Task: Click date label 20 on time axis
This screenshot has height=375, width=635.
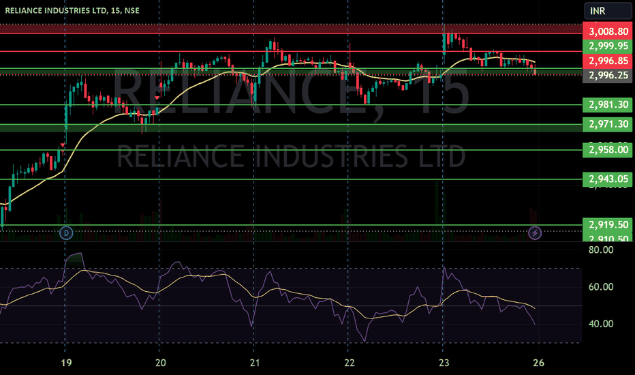Action: tap(160, 363)
